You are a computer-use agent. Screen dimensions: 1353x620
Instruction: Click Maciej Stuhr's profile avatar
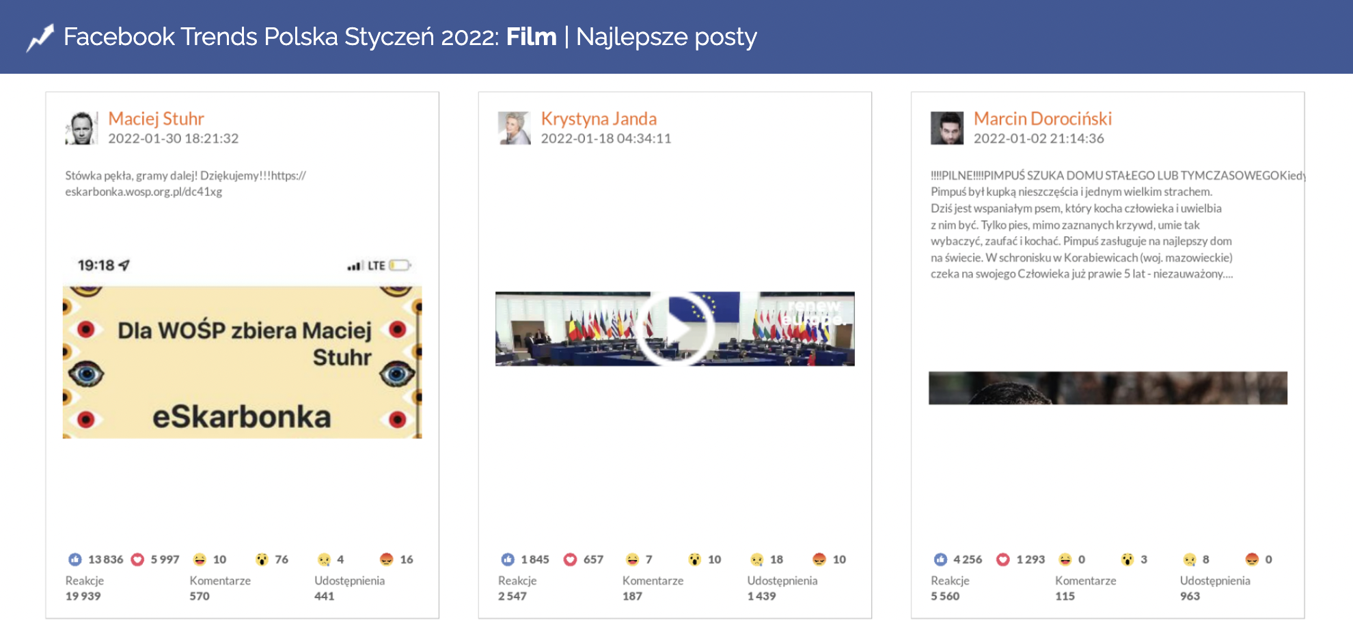tap(82, 128)
